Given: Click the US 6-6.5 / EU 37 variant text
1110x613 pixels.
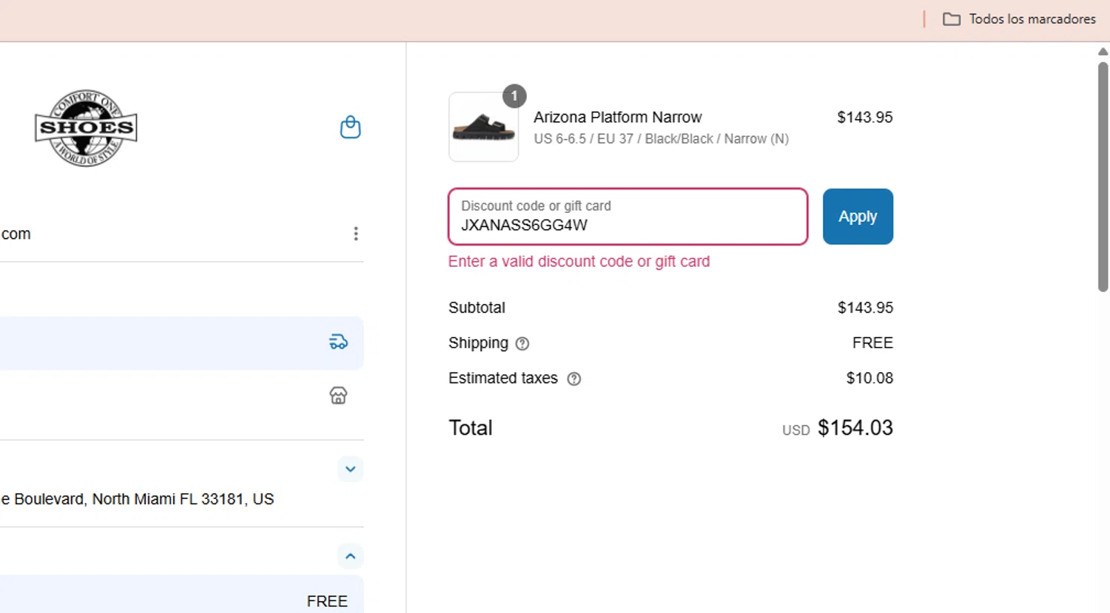Looking at the screenshot, I should pos(661,139).
